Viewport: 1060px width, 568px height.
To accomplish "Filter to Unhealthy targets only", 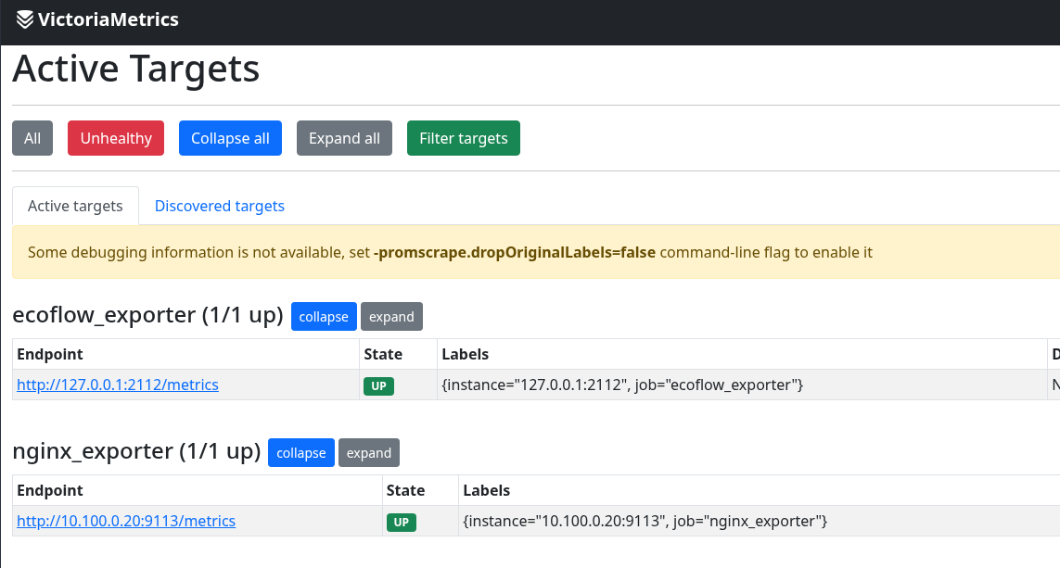I will click(x=116, y=138).
